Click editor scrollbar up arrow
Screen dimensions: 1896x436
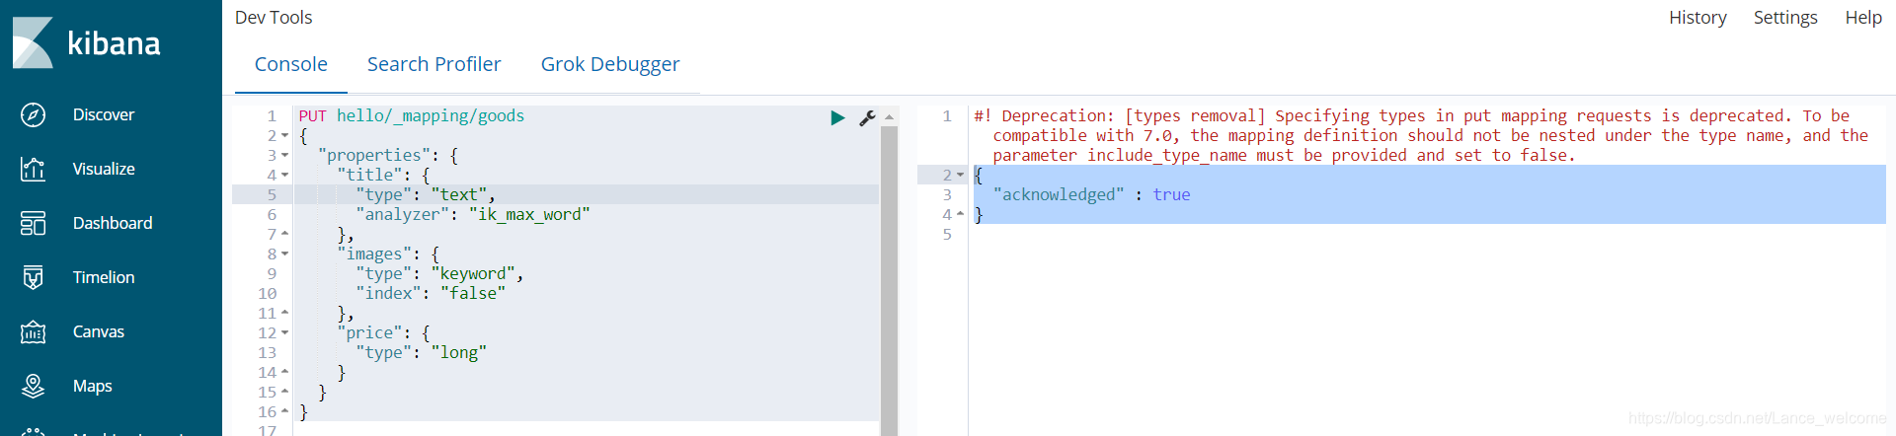[889, 117]
